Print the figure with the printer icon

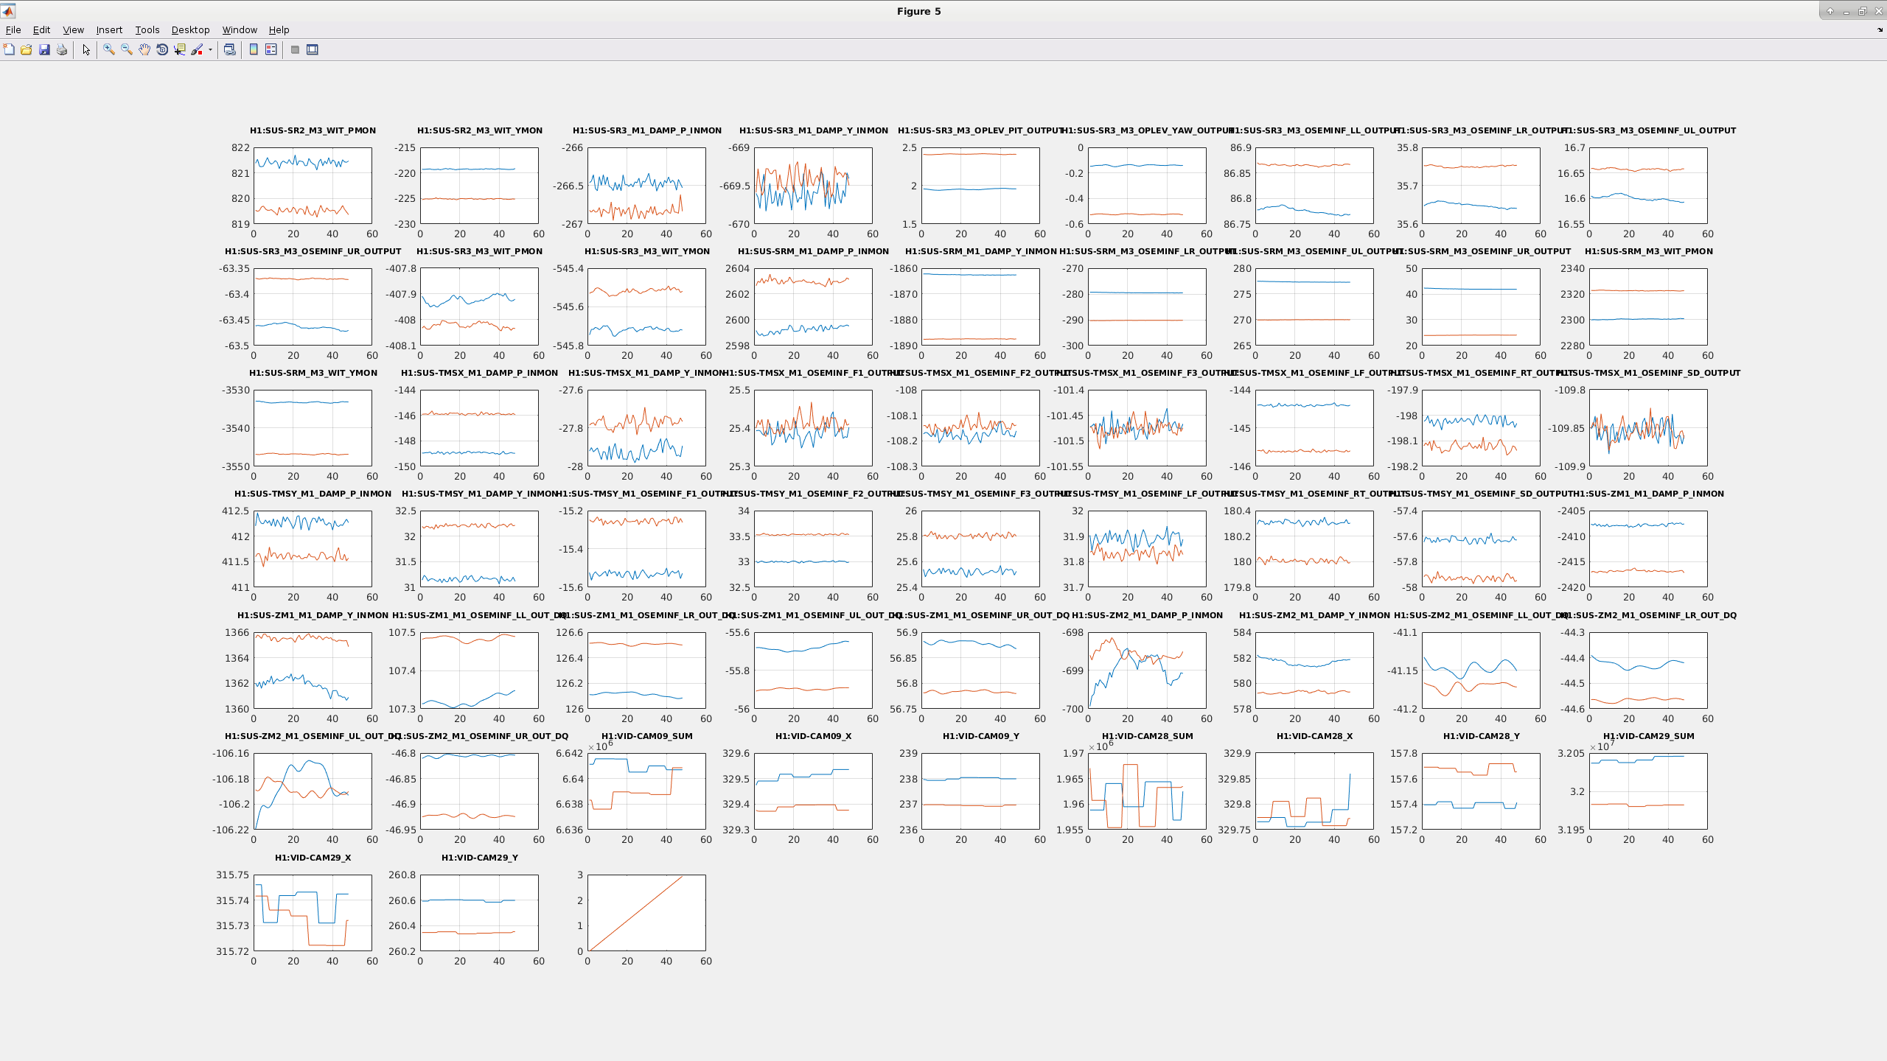click(x=62, y=49)
